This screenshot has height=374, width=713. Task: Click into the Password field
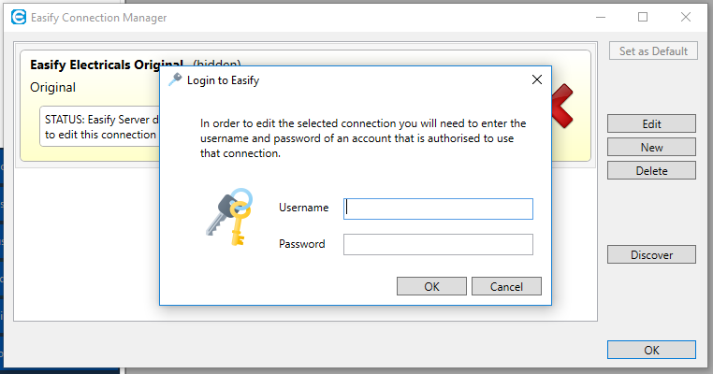pos(438,244)
